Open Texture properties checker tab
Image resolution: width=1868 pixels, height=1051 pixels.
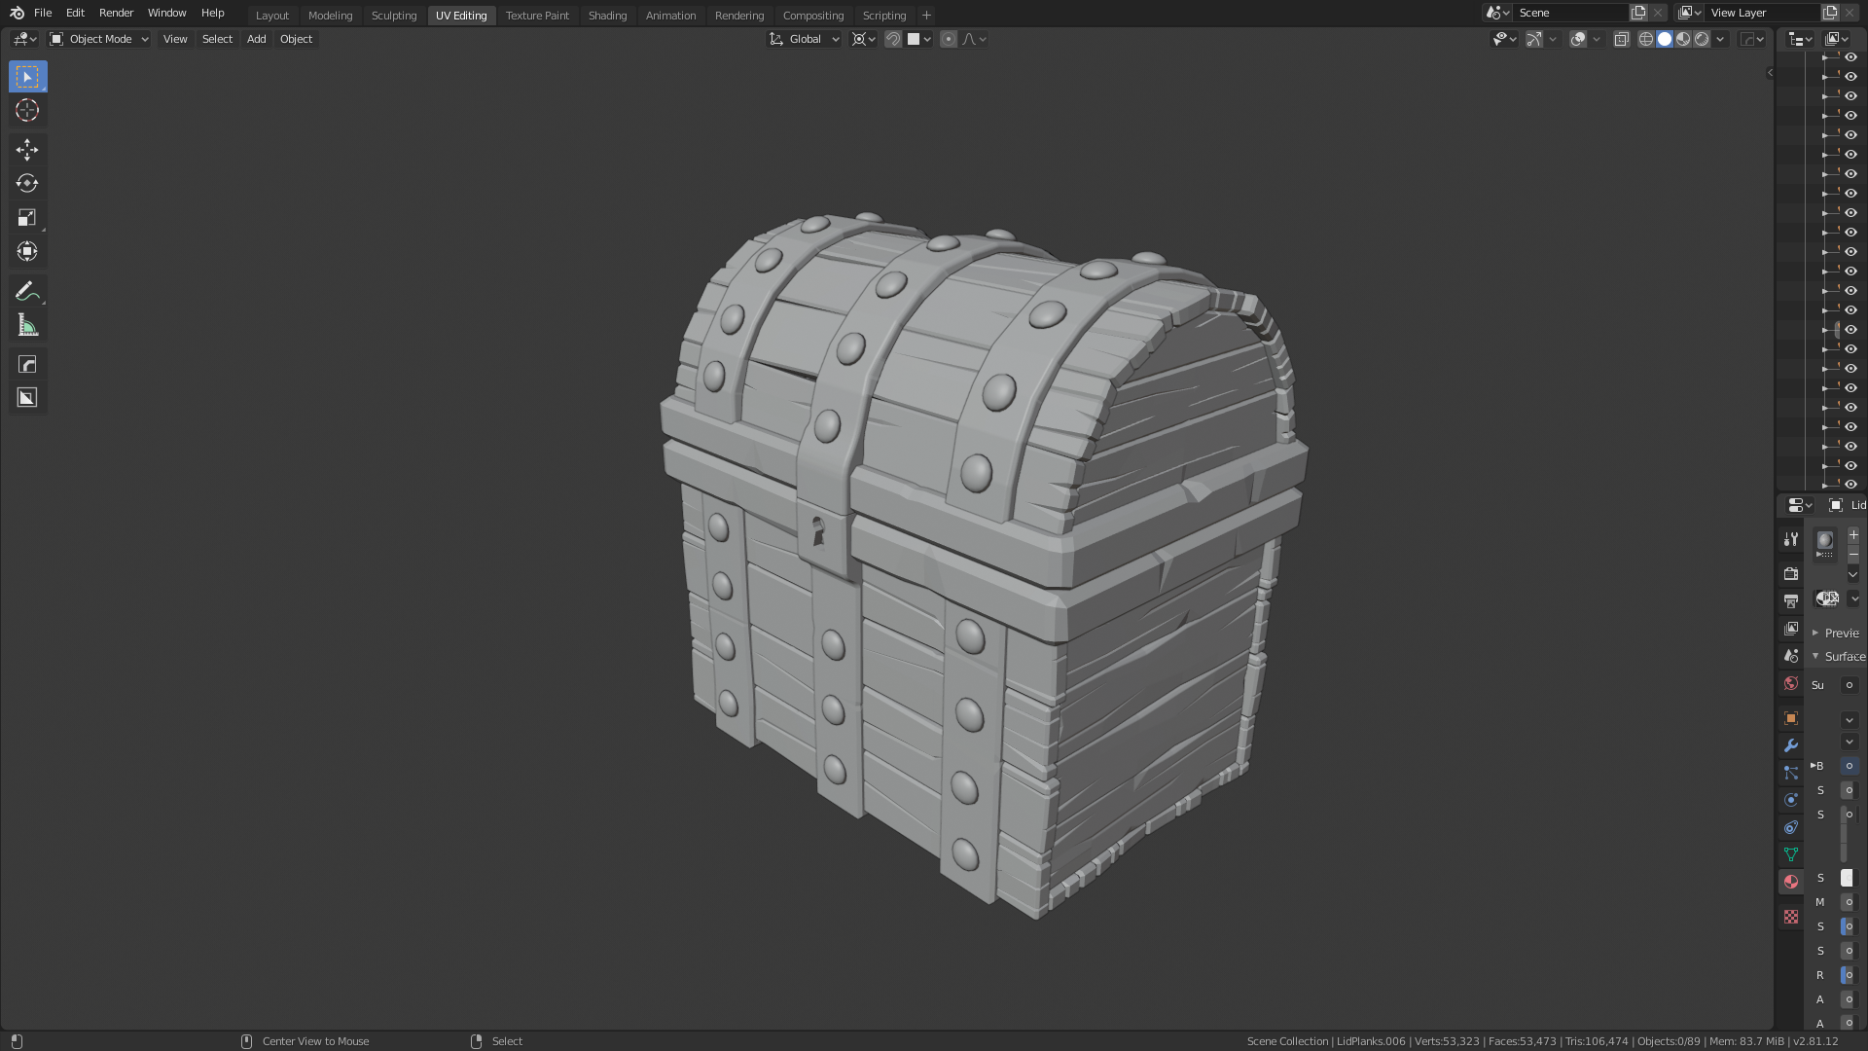tap(1790, 917)
